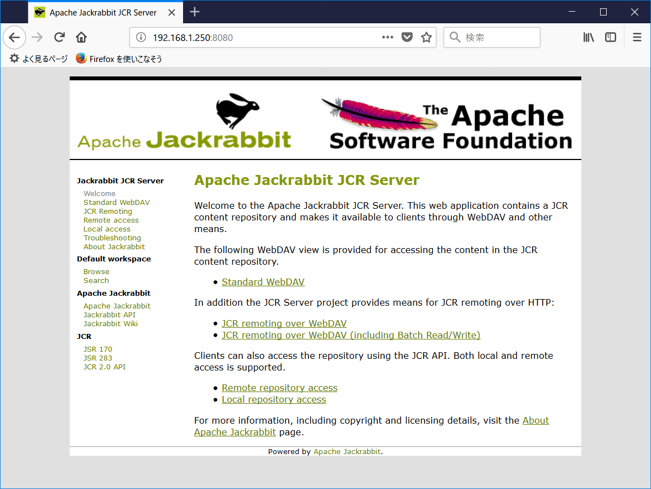Click the Home button in the toolbar

coord(80,37)
